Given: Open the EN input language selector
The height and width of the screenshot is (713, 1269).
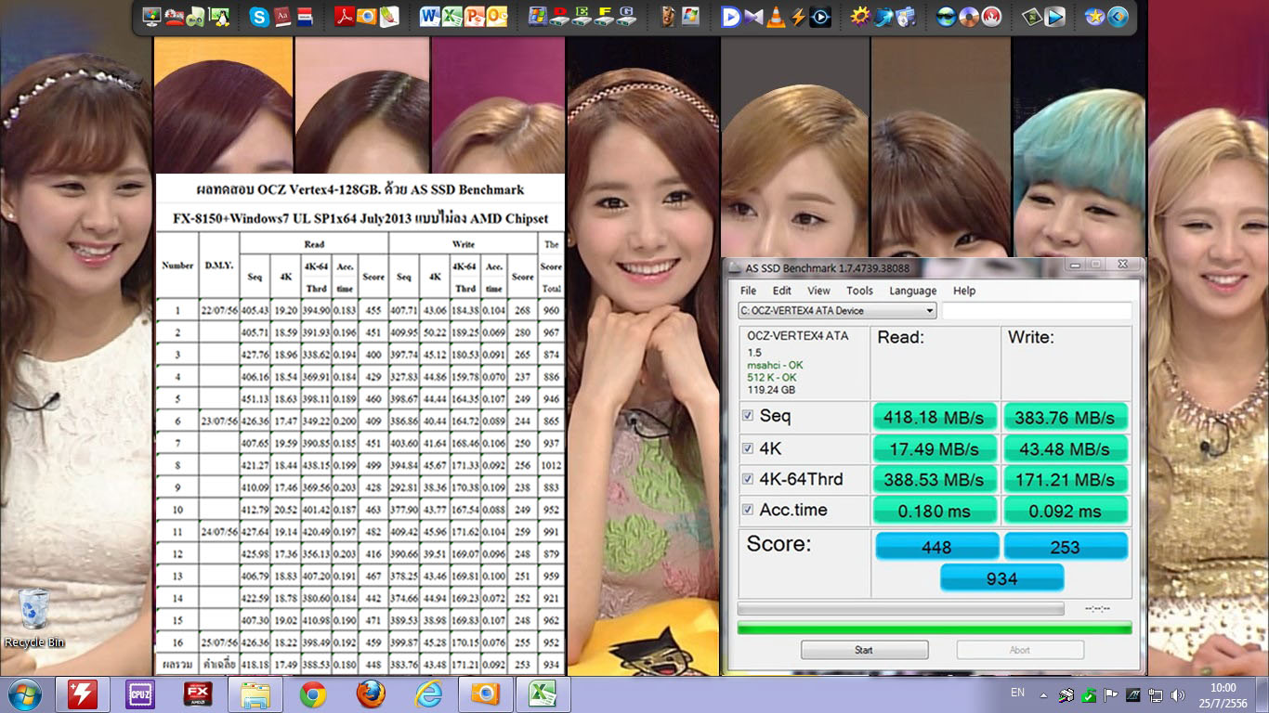Looking at the screenshot, I should (1017, 693).
